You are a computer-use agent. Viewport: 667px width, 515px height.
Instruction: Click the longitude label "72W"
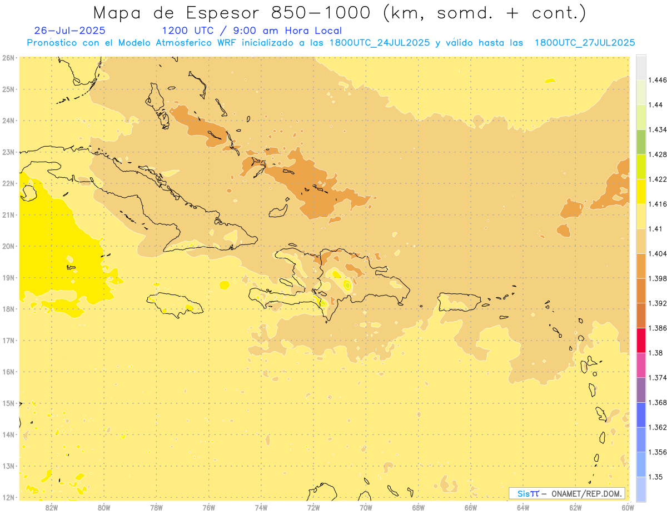tap(313, 507)
